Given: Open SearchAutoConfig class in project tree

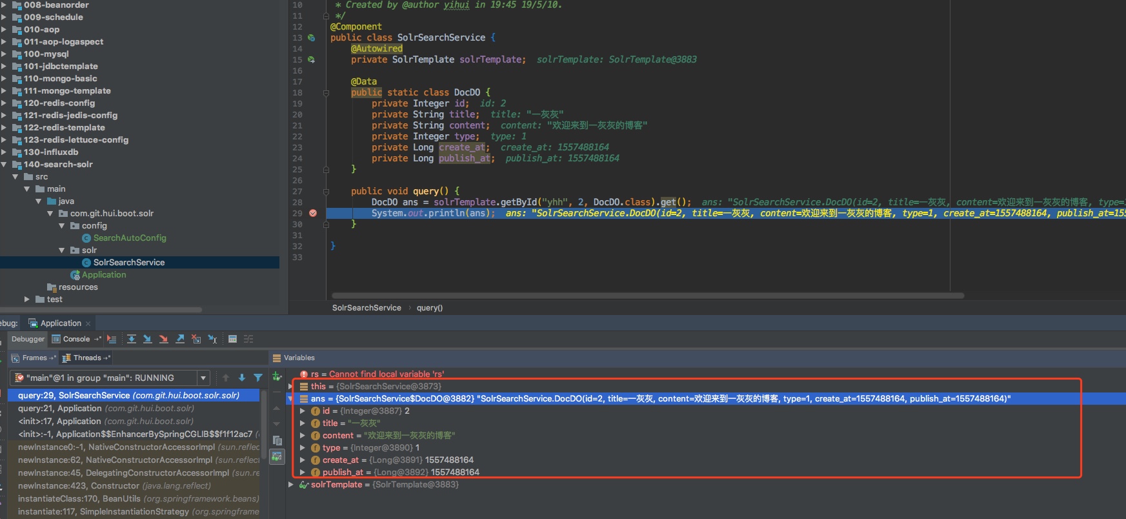Looking at the screenshot, I should [x=129, y=238].
